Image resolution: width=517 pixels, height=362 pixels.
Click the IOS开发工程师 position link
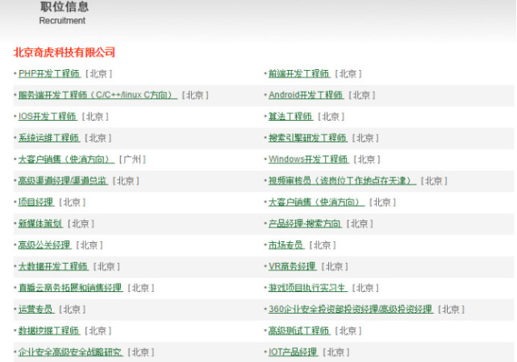click(48, 117)
